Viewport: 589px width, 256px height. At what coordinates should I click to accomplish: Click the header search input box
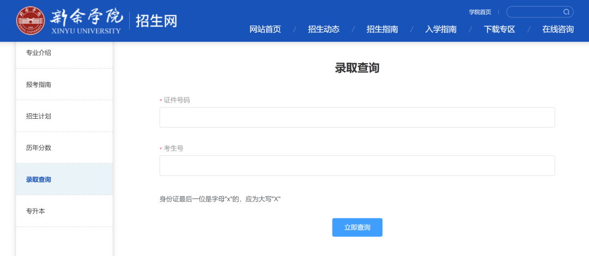(540, 12)
